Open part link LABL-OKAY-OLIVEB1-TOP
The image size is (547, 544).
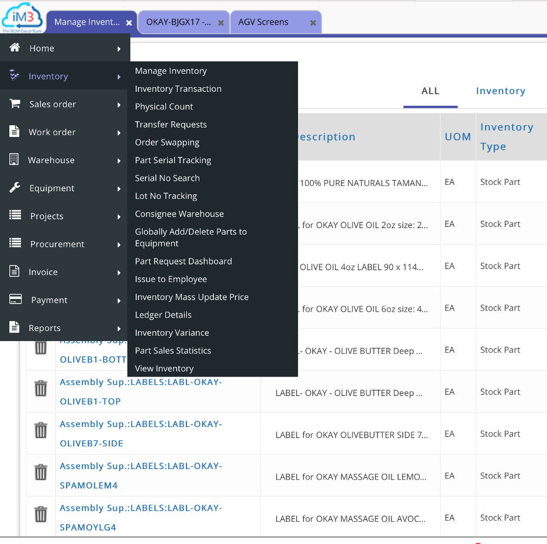pos(141,392)
